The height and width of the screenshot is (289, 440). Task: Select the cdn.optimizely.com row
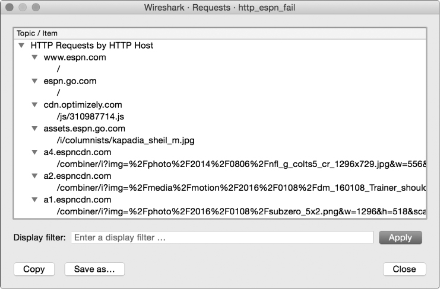[x=220, y=105]
